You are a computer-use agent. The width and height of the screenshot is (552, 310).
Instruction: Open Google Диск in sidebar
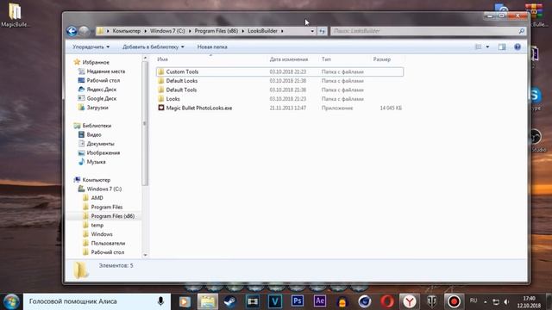[102, 99]
